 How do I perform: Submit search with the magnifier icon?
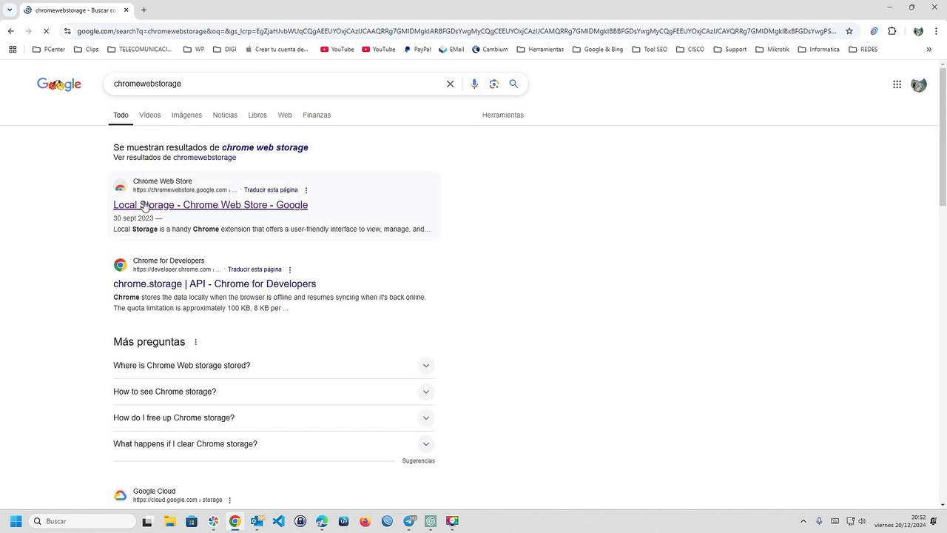tap(513, 84)
